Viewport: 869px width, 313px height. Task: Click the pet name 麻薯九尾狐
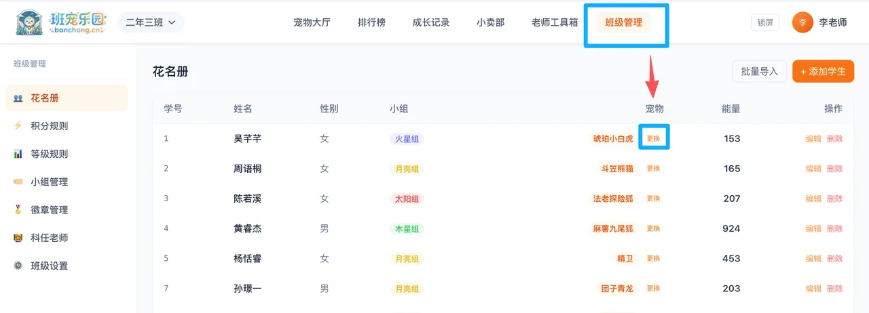[613, 228]
